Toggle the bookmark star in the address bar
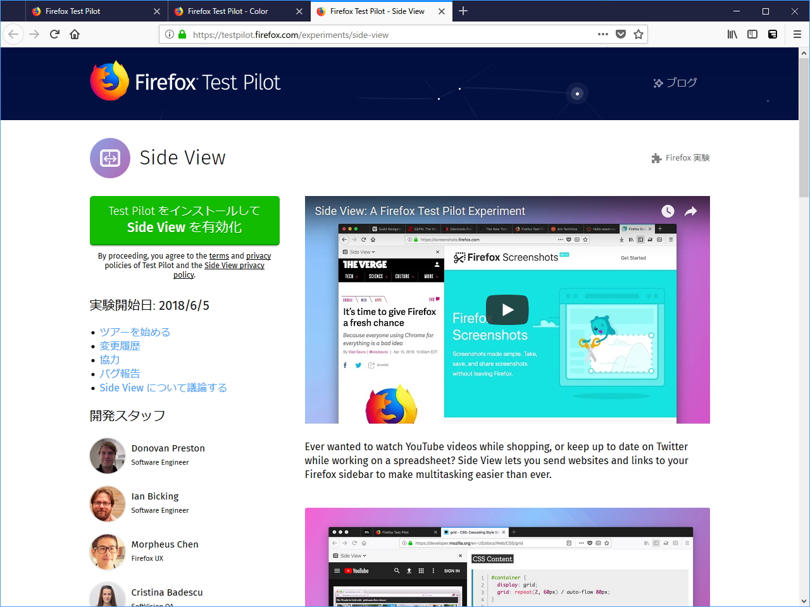 pyautogui.click(x=639, y=34)
